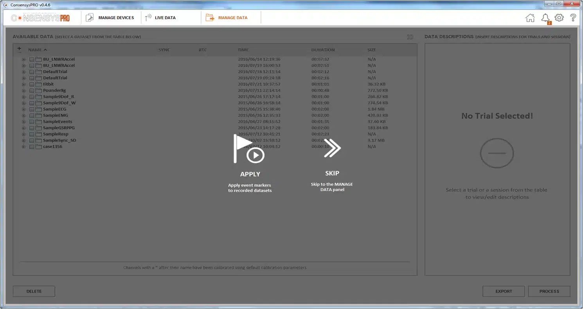Open help via the question mark icon
Image resolution: width=583 pixels, height=309 pixels.
pyautogui.click(x=573, y=18)
